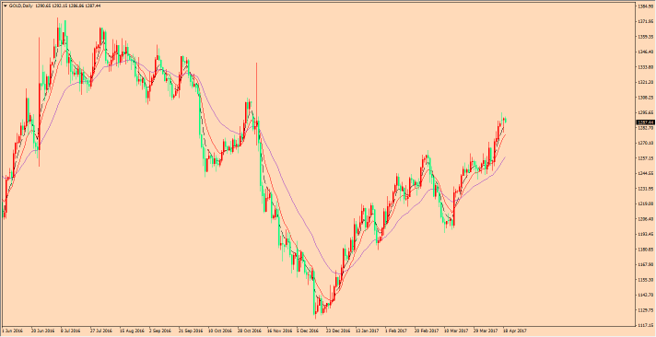The width and height of the screenshot is (656, 337).
Task: Click the 1155.30 price scale label
Action: tap(647, 279)
